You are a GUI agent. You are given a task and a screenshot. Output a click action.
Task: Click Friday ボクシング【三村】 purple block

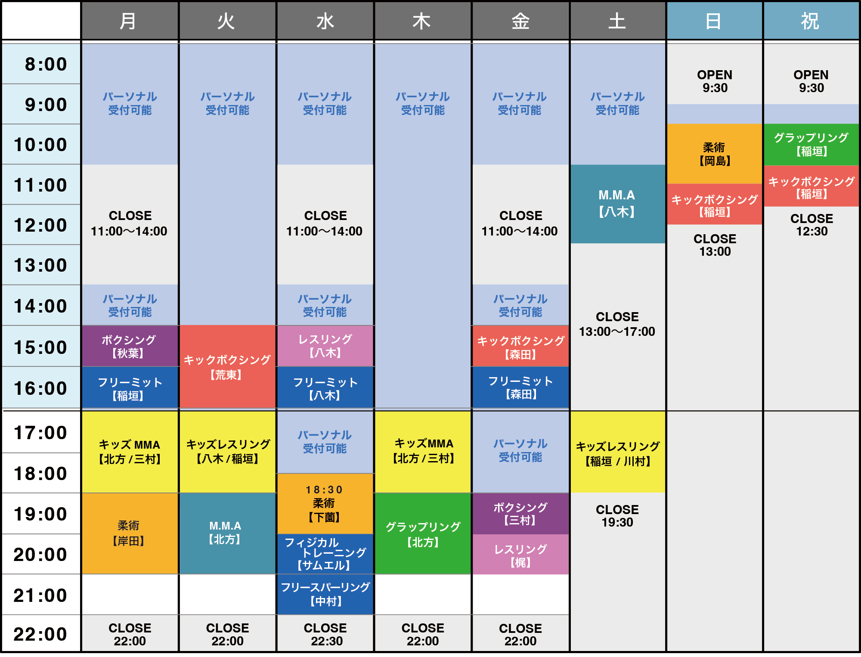(x=520, y=514)
